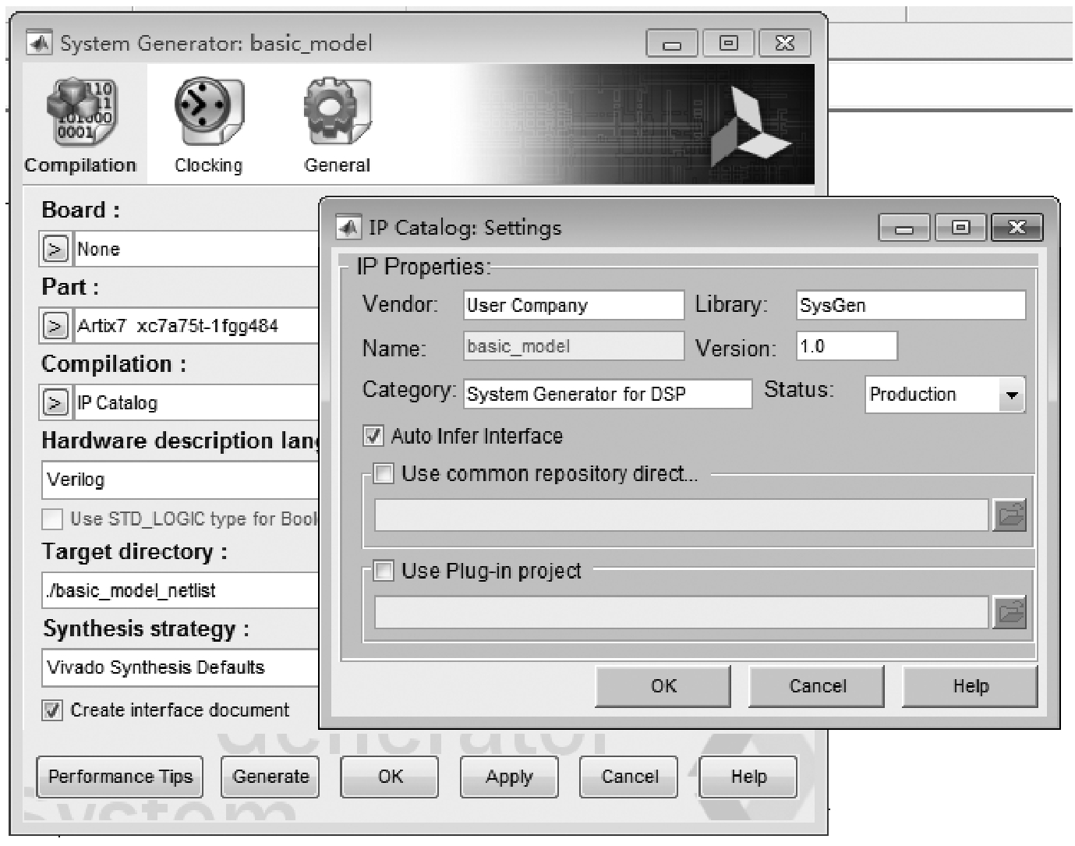
Task: Click the common repository path field
Action: (681, 515)
